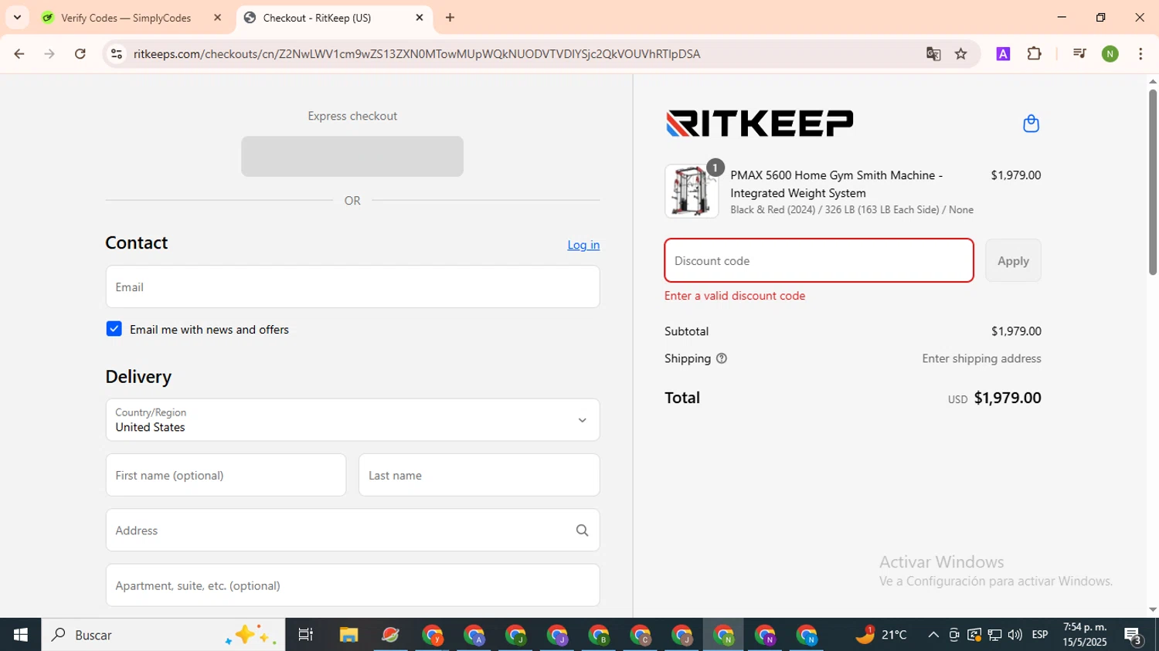Open the Windows notification center icon
Image resolution: width=1159 pixels, height=651 pixels.
tap(1134, 636)
